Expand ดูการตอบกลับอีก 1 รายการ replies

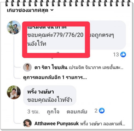(x=55, y=77)
